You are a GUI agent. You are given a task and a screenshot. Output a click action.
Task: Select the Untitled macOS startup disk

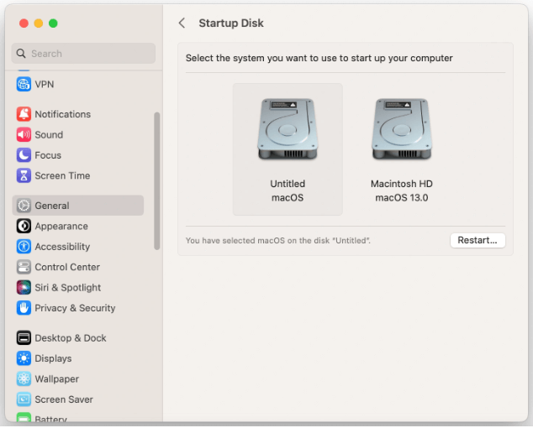pyautogui.click(x=288, y=149)
